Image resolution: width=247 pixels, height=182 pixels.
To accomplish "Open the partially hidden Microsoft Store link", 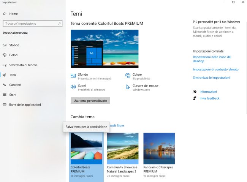I will point(117,126).
